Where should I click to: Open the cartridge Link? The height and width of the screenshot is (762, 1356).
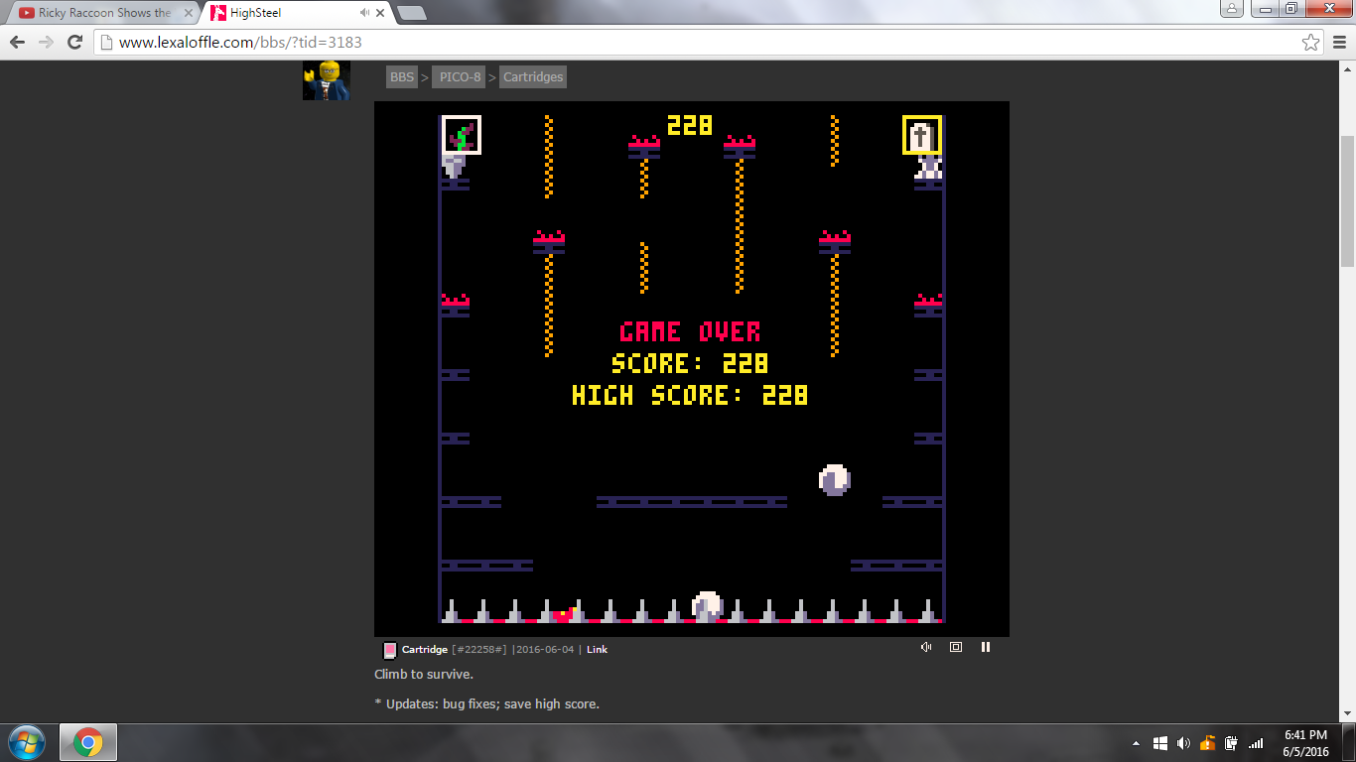pyautogui.click(x=597, y=650)
